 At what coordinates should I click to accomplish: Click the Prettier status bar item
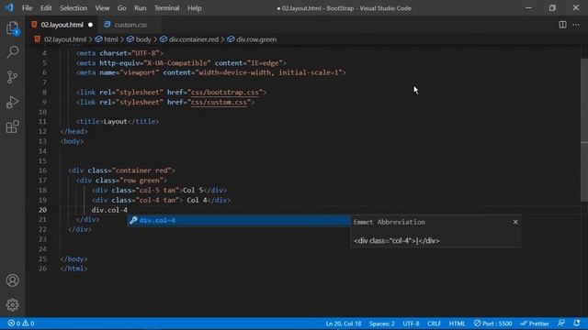[535, 324]
